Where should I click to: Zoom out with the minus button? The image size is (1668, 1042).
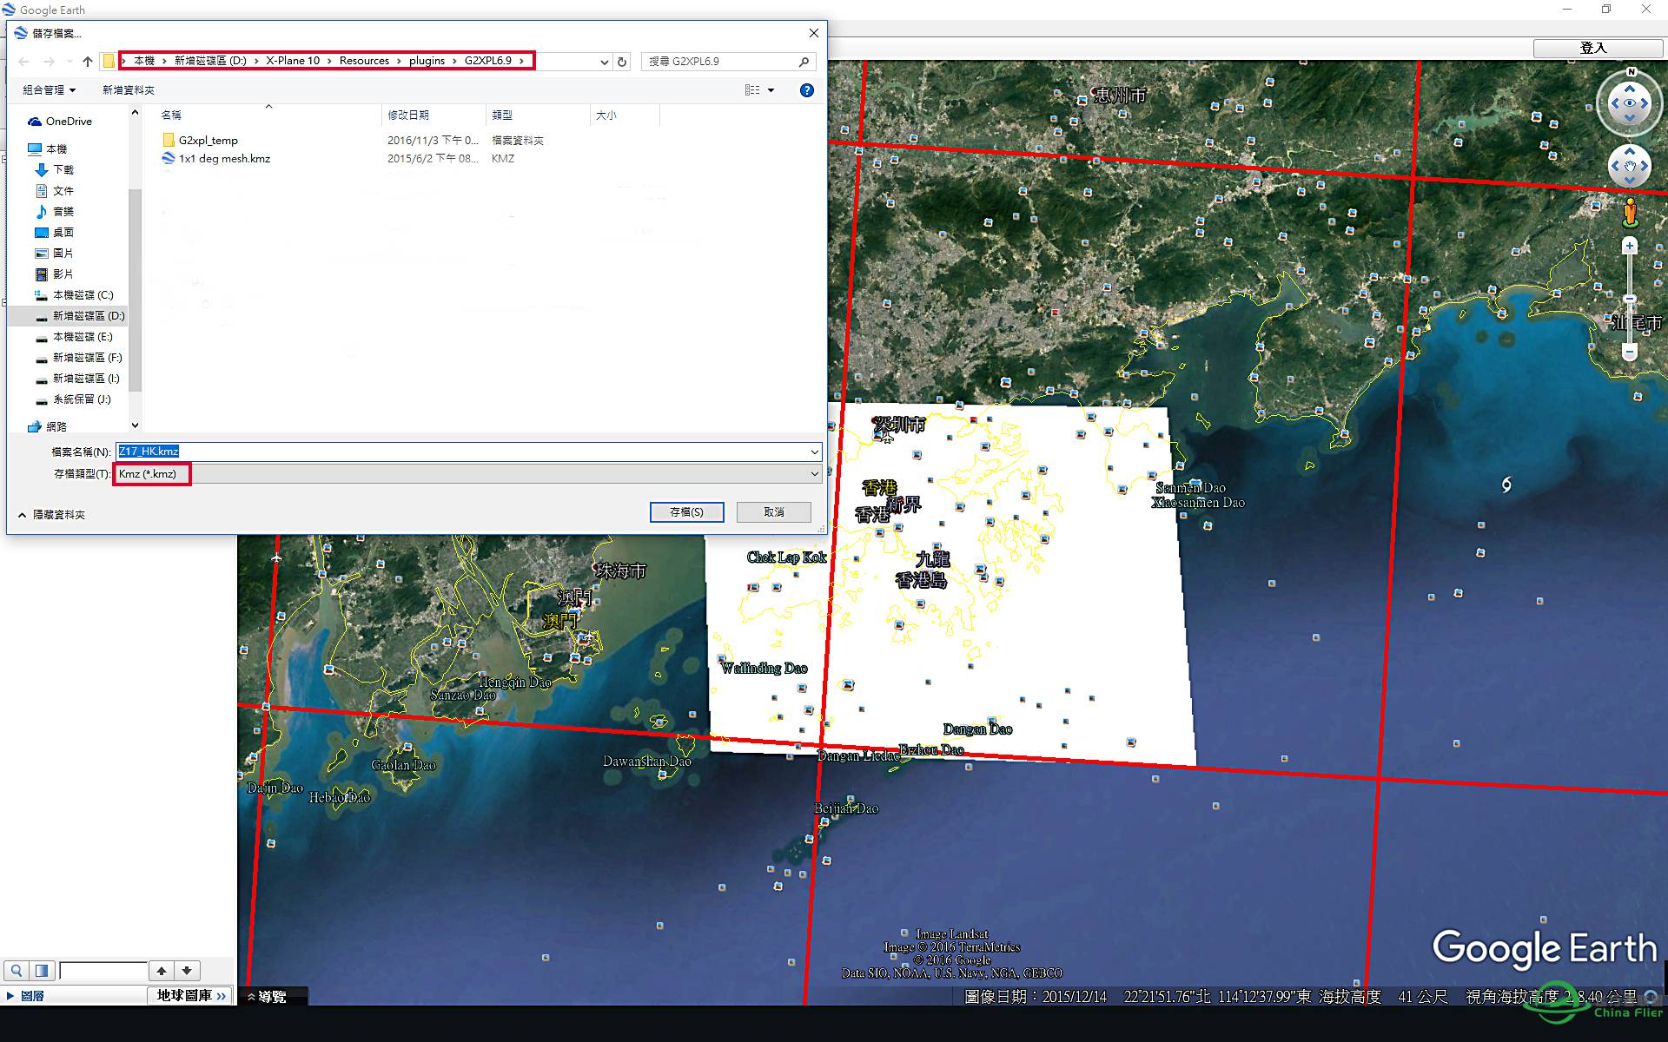(x=1630, y=352)
